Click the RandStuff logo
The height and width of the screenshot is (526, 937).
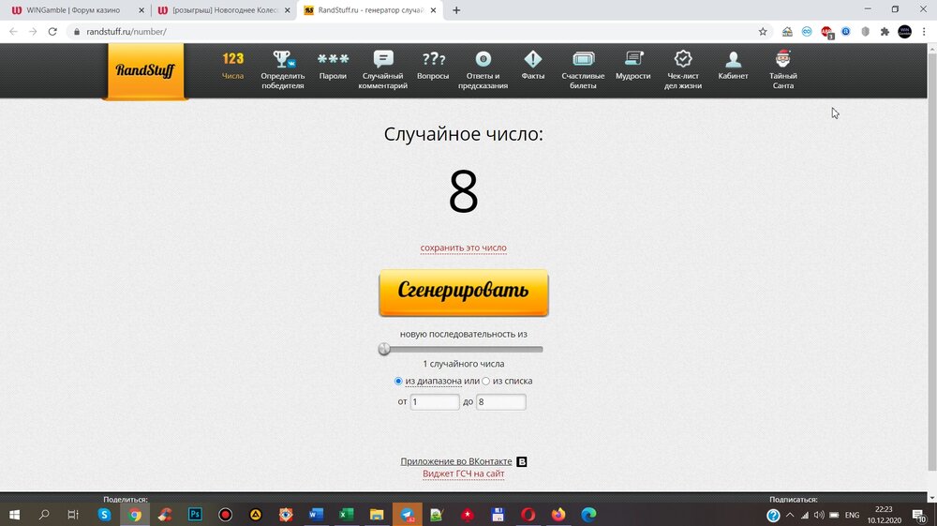[145, 70]
